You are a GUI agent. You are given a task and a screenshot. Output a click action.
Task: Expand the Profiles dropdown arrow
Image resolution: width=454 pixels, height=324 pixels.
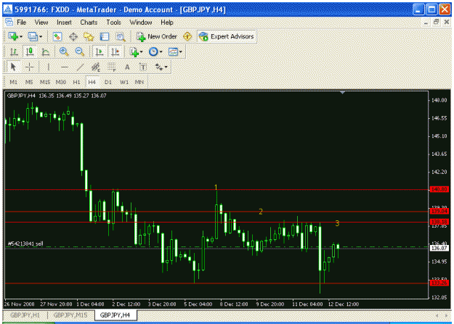[x=41, y=37]
